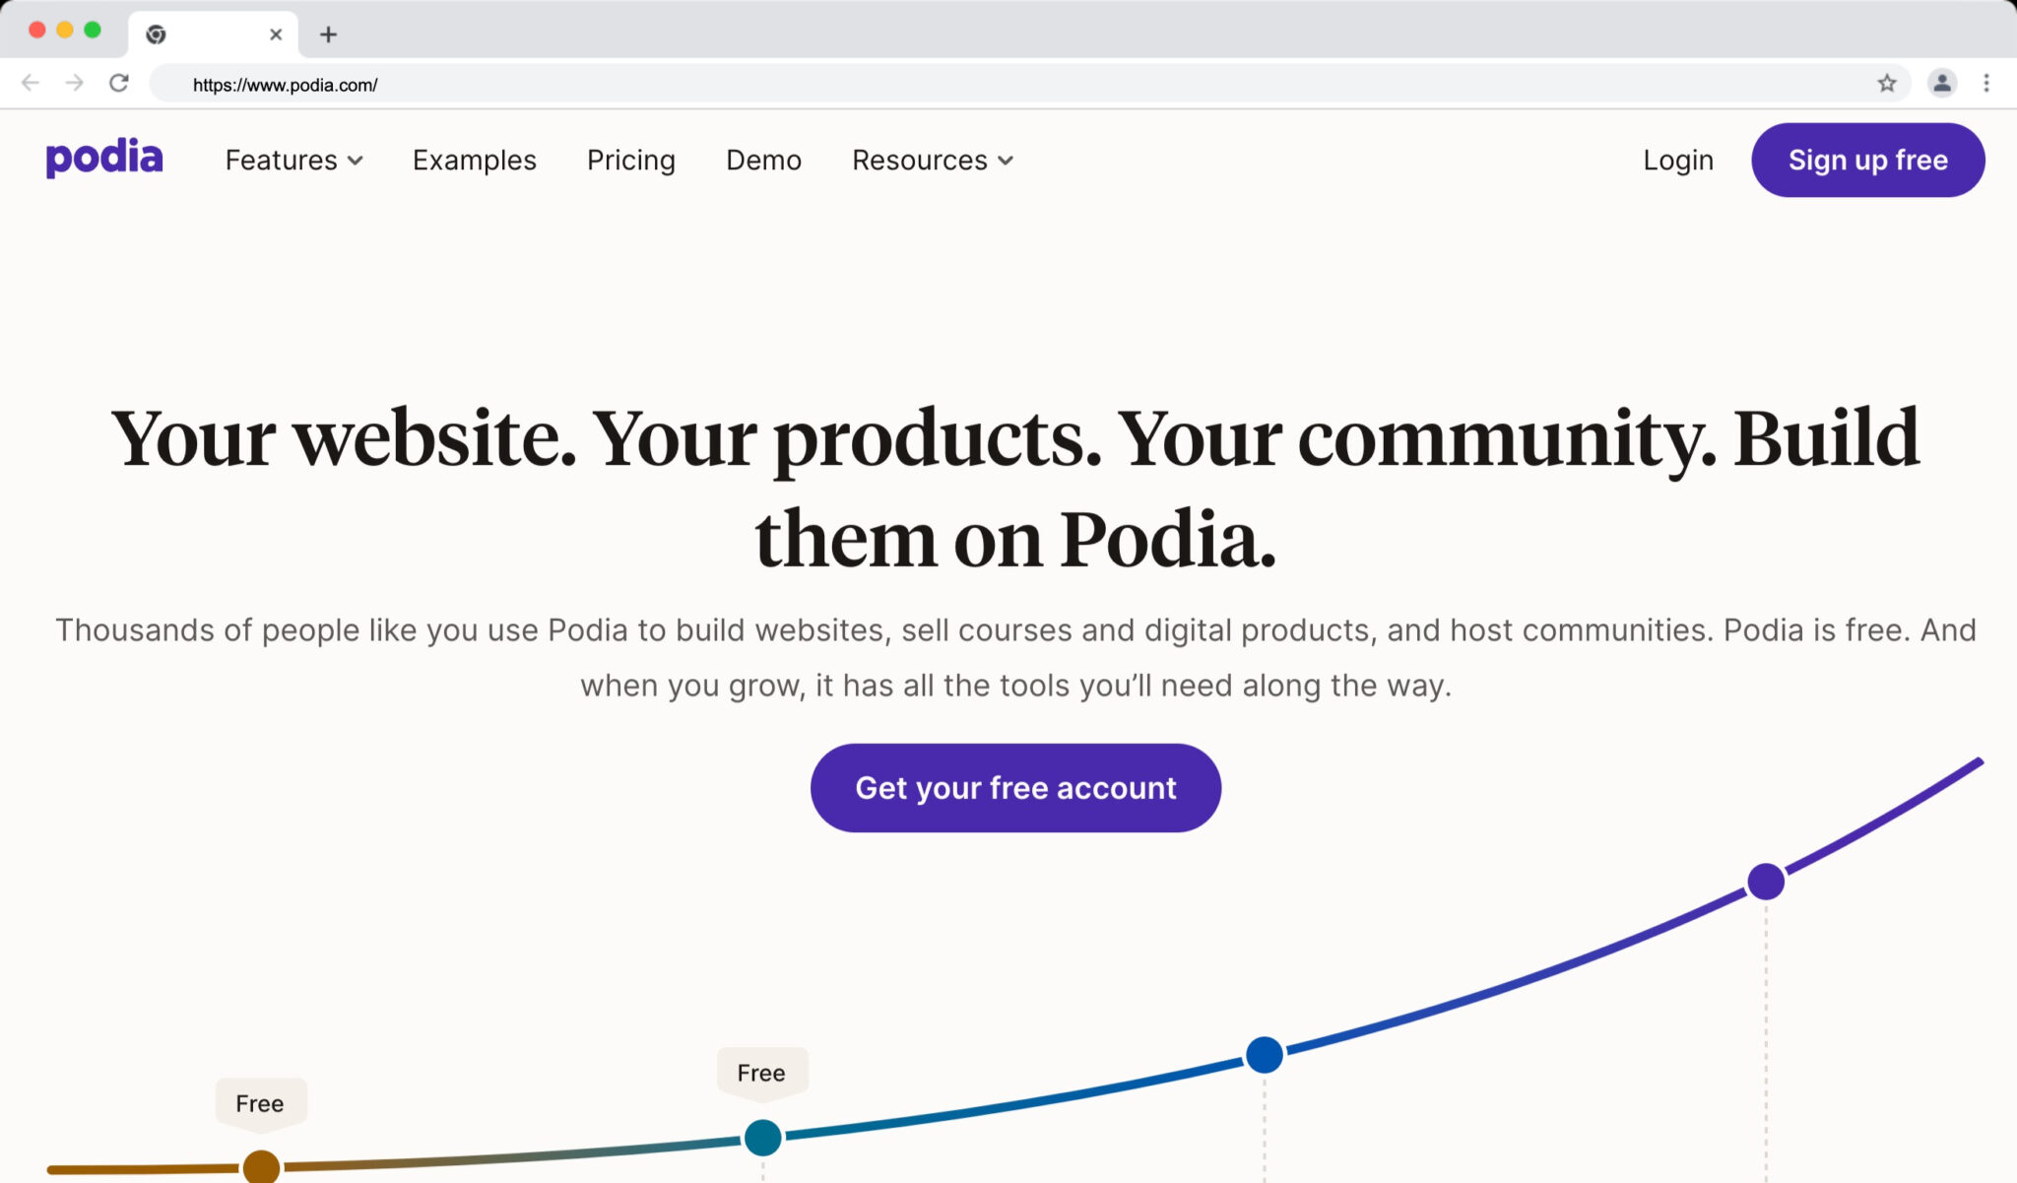The width and height of the screenshot is (2017, 1183).
Task: Click the Login link
Action: pyautogui.click(x=1678, y=160)
